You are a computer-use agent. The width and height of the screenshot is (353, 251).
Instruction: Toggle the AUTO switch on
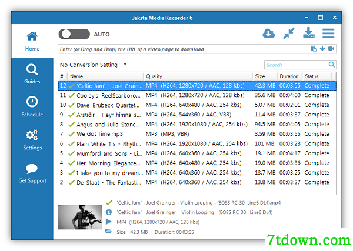coord(74,34)
